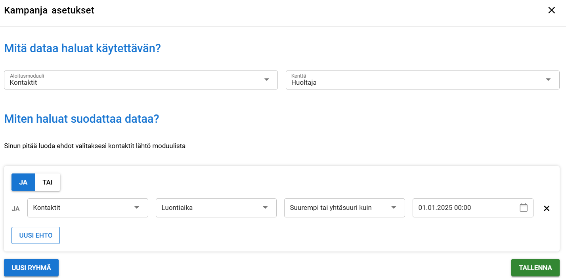566x278 pixels.
Task: Select the JA logic toggle
Action: 23,182
